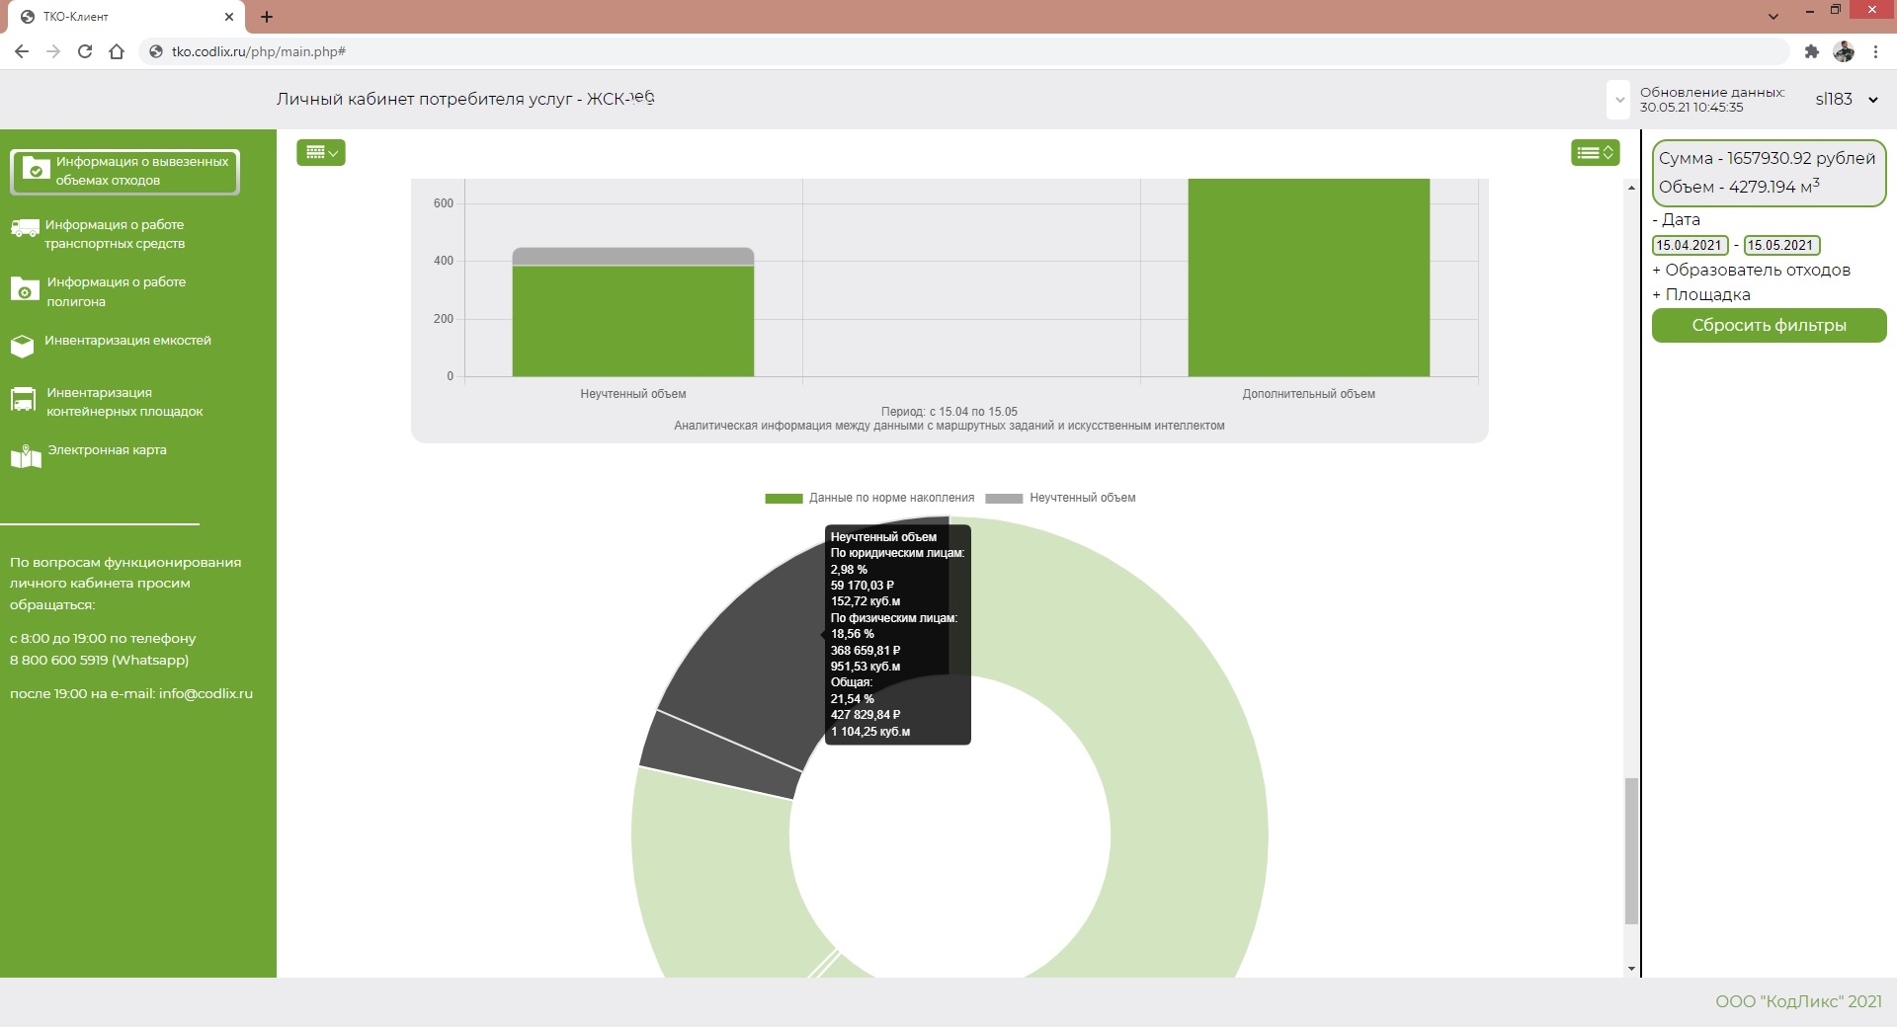Open Инвентаризация емкостей section

[x=127, y=341]
